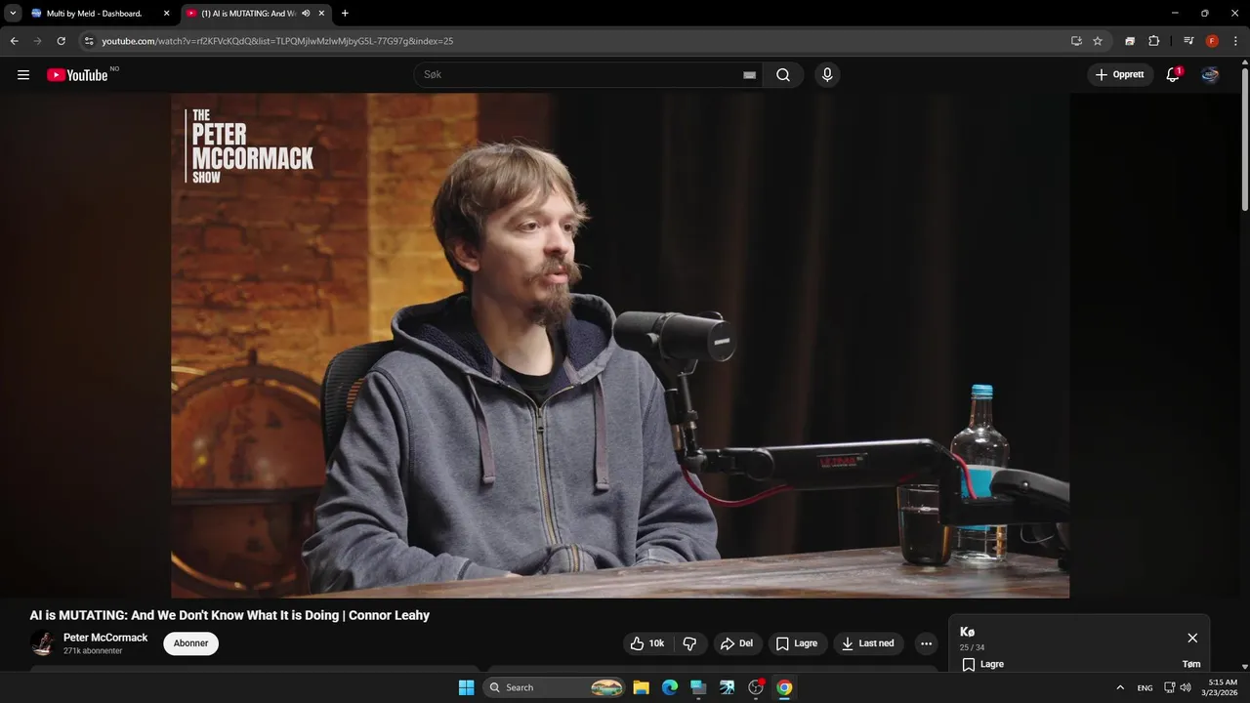1250x703 pixels.
Task: Subscribe with the Abonner button
Action: click(190, 643)
